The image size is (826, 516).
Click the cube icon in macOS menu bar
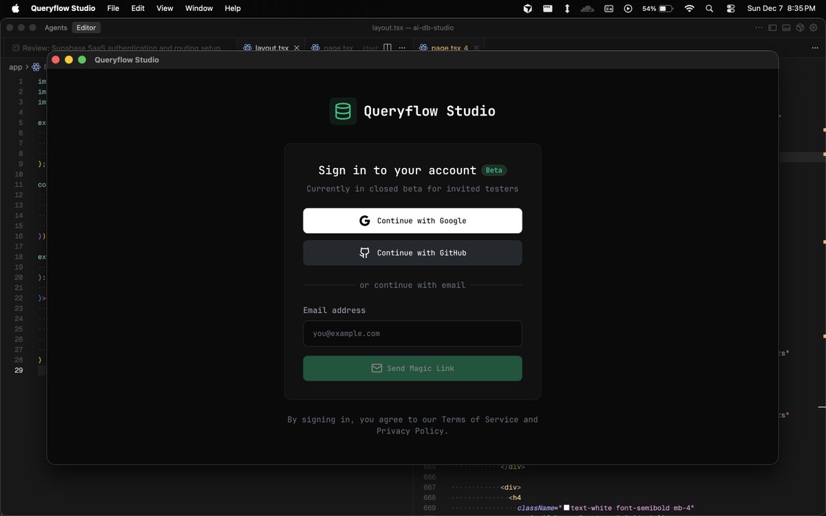tap(527, 8)
